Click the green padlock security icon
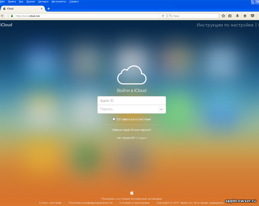Image resolution: width=259 pixels, height=206 pixels. pos(12,16)
